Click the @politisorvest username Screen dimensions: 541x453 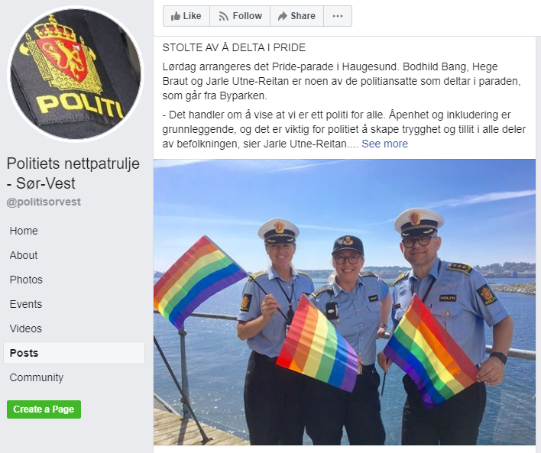44,202
